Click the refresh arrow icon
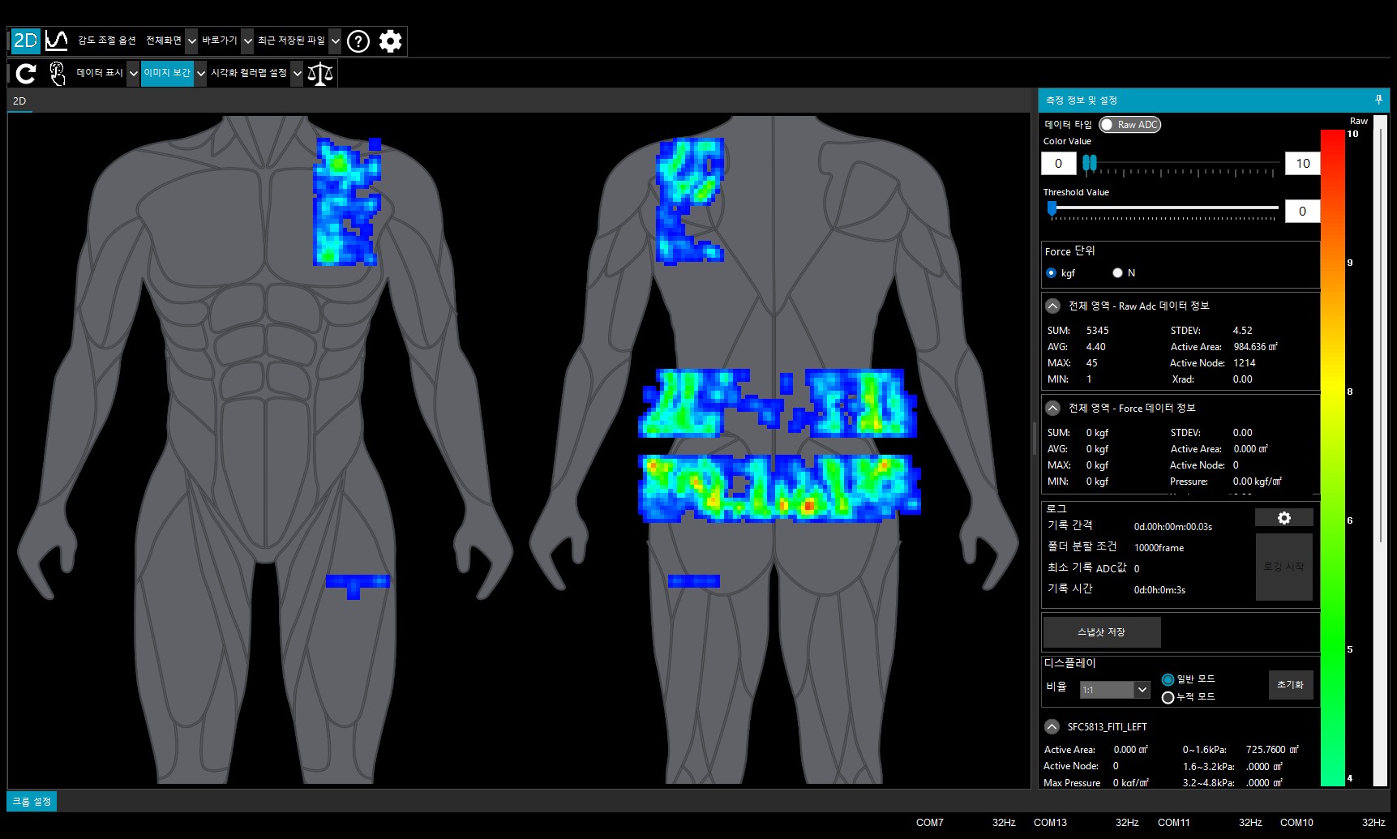This screenshot has height=839, width=1397. pyautogui.click(x=26, y=74)
